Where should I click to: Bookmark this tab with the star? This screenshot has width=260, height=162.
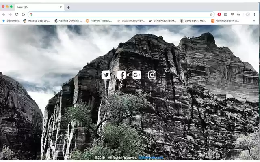point(211,15)
